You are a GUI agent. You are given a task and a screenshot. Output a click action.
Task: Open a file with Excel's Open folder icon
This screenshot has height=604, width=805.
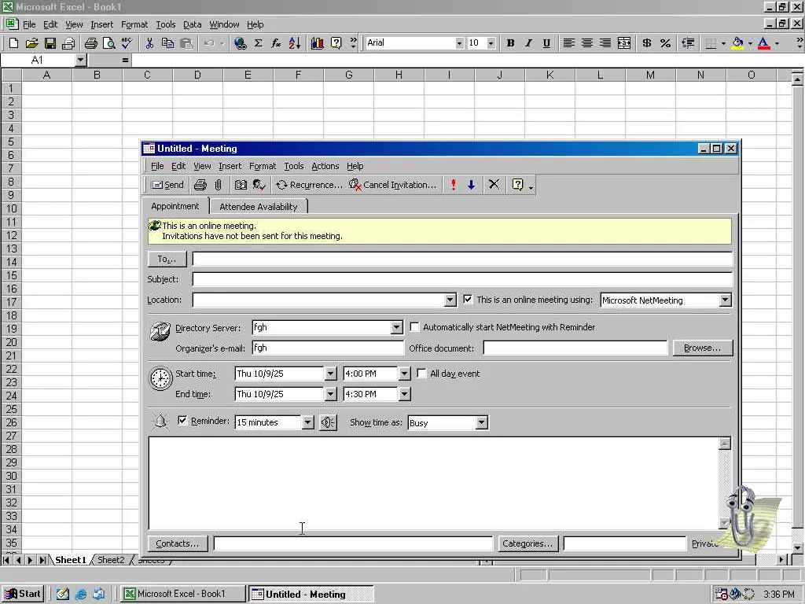(x=31, y=43)
